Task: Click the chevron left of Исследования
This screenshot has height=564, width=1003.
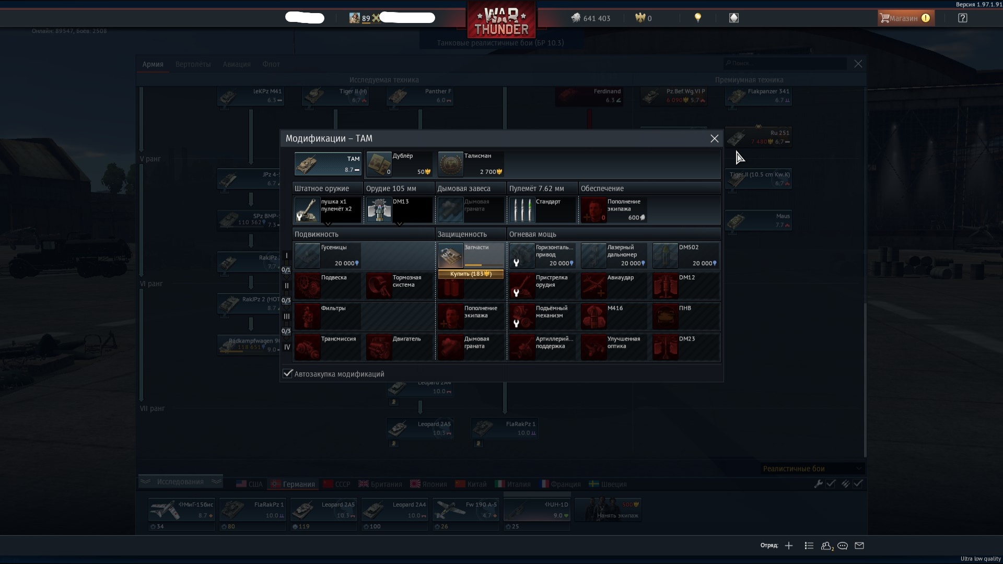Action: pos(145,481)
